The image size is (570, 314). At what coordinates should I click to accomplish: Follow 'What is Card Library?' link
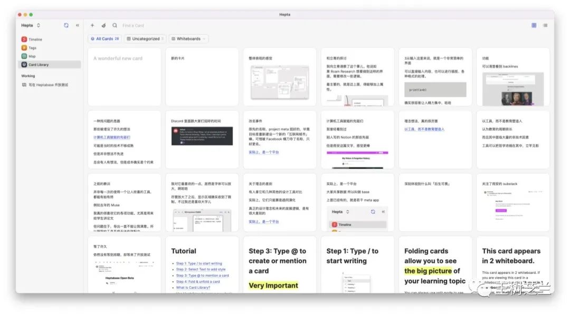point(193,288)
